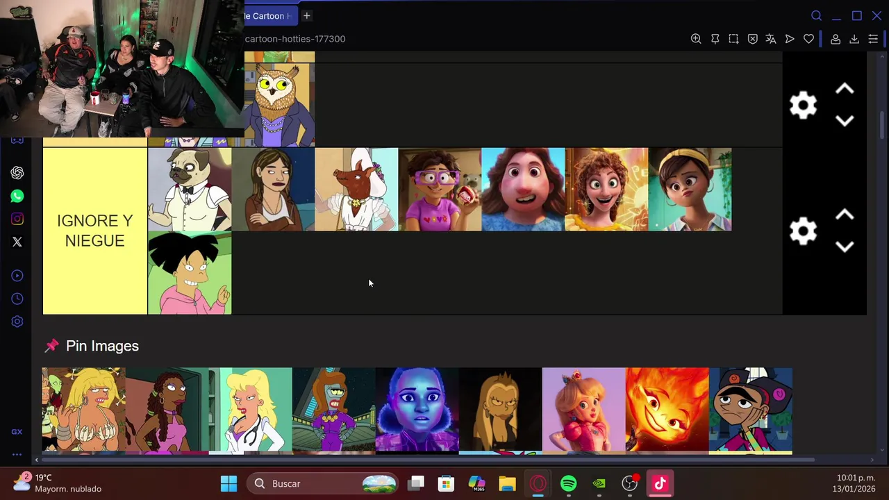Open the weather widget showing 19°C
889x500 pixels.
[x=58, y=483]
